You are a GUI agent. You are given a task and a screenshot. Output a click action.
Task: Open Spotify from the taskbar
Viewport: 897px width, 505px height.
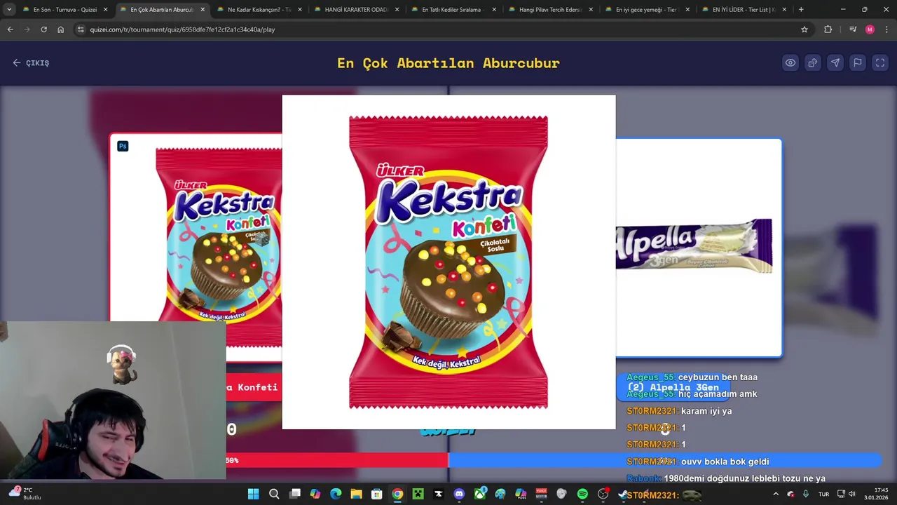582,494
